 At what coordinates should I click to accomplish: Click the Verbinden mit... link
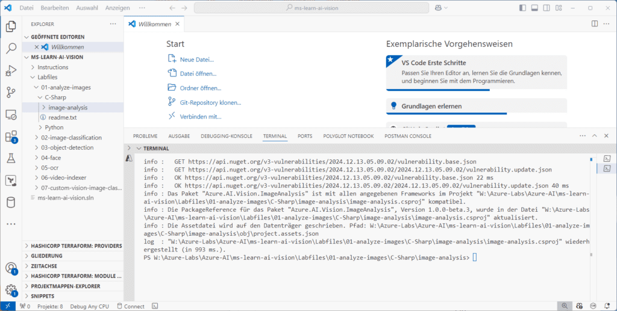[x=200, y=117]
